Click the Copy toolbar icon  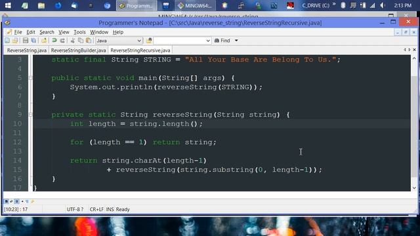click(x=80, y=41)
